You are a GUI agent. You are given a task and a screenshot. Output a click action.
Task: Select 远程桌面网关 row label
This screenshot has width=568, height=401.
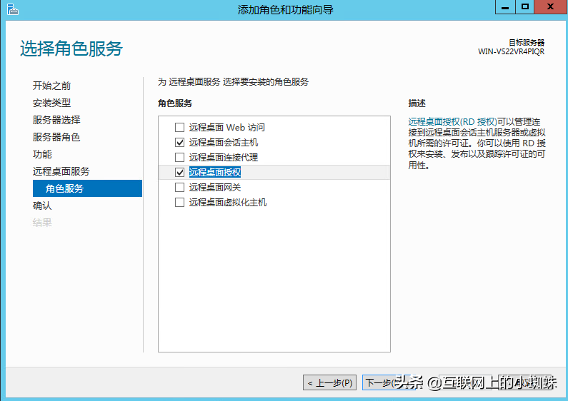click(215, 187)
